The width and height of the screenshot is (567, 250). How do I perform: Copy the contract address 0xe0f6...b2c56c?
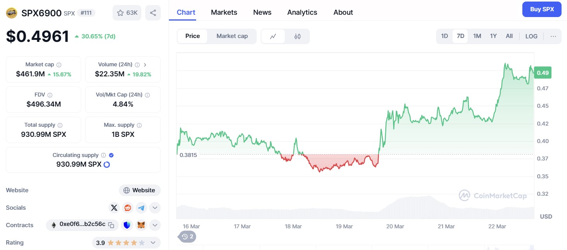[x=111, y=225]
